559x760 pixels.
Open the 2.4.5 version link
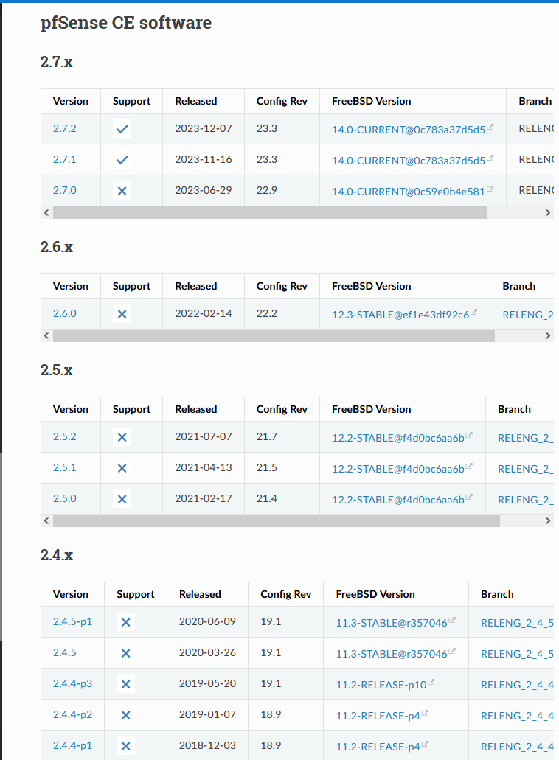(64, 653)
